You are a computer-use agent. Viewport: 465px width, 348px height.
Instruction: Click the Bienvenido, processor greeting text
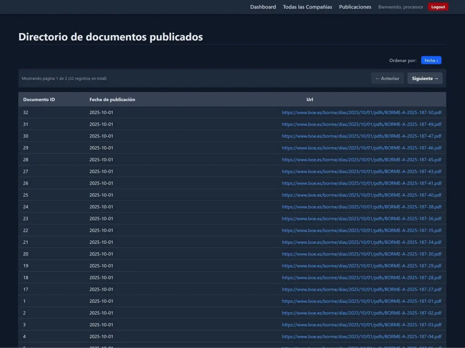pos(401,7)
